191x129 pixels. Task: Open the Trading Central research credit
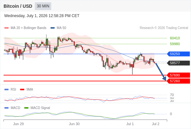click(164, 28)
